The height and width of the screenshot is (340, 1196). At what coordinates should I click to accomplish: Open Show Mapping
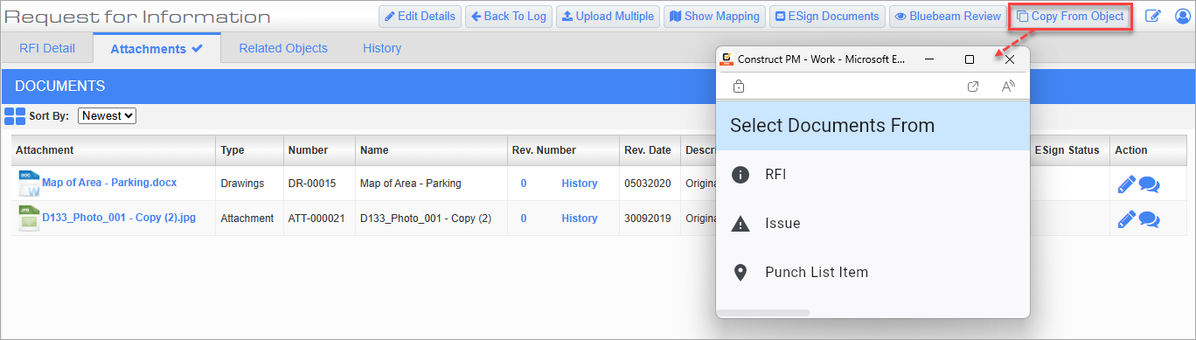[x=715, y=17]
